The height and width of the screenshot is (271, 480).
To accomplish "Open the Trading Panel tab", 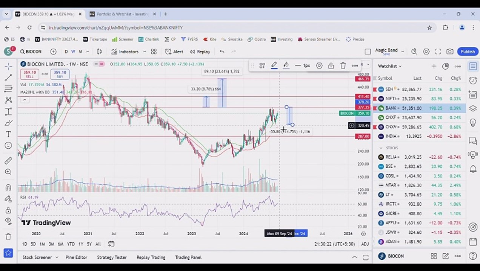I will point(188,257).
